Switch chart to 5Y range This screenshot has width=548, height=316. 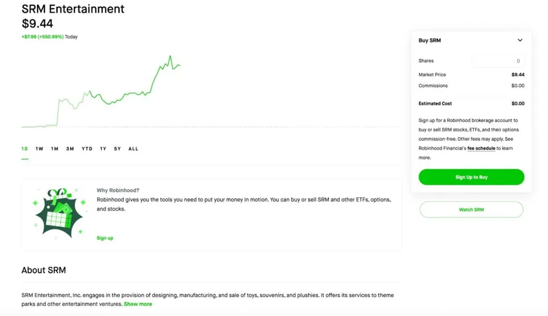(117, 149)
